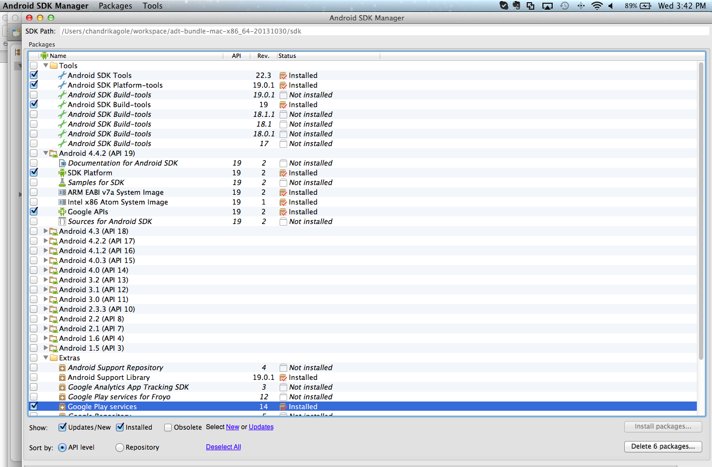
Task: Expand the Android 4.1.2 (API 16) group
Action: (46, 251)
